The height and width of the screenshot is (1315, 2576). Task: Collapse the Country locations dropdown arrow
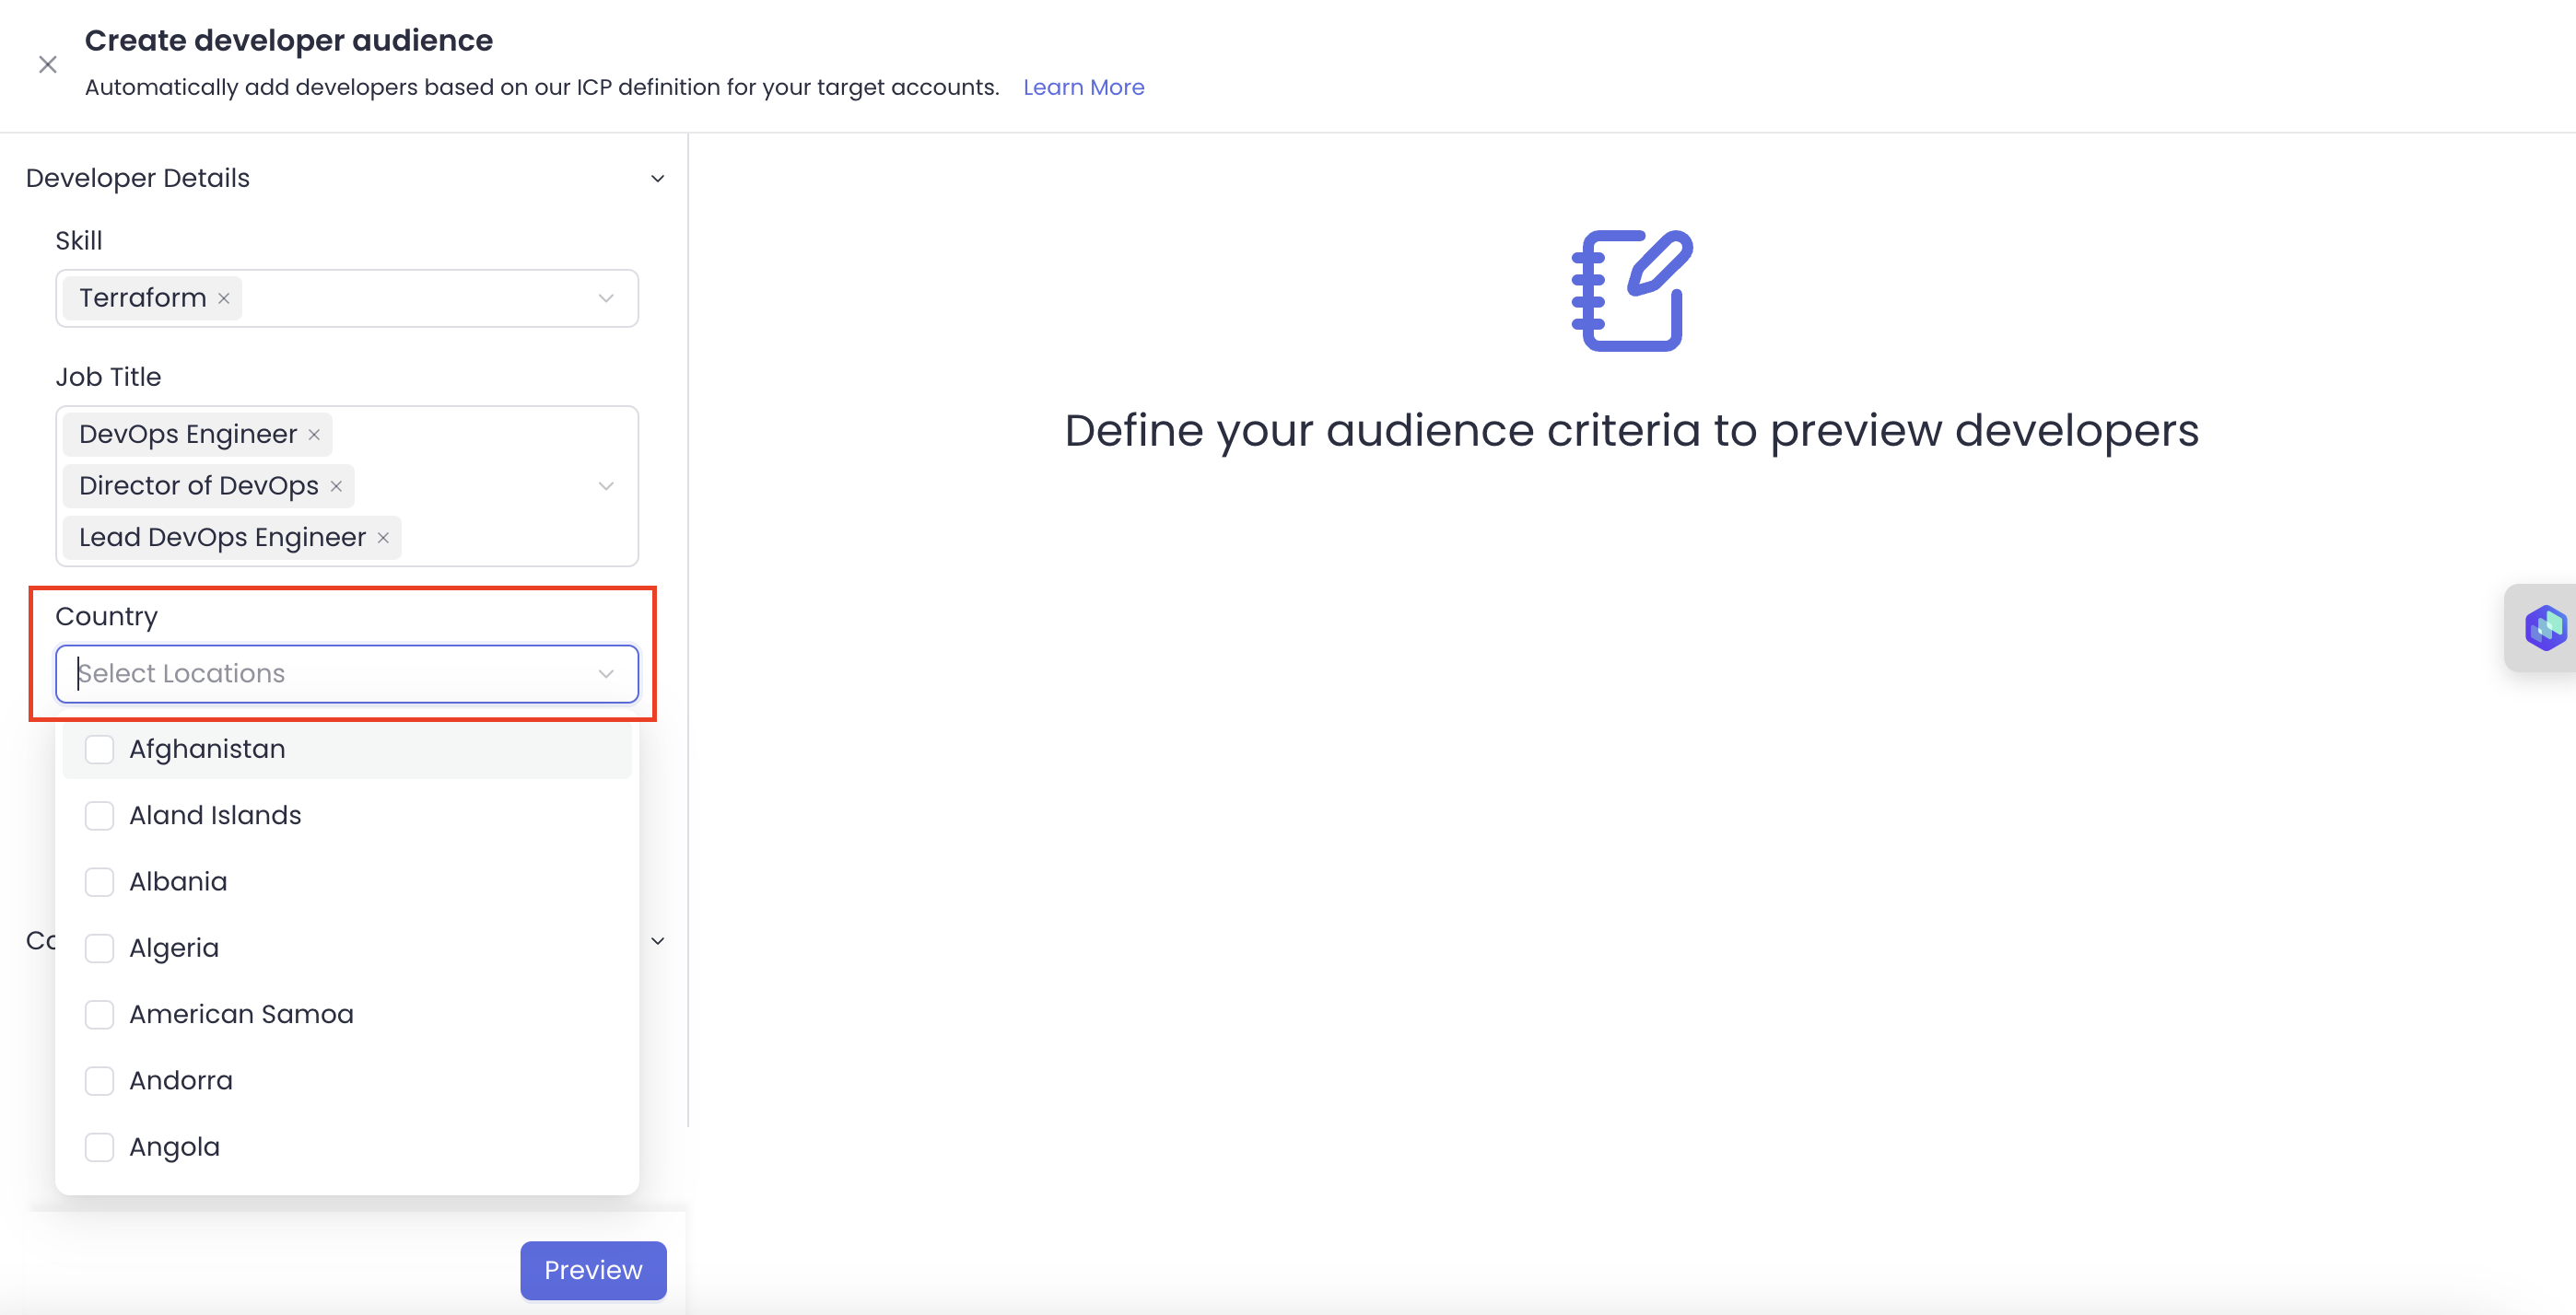tap(606, 674)
